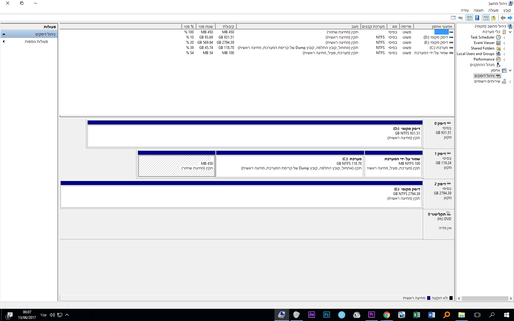Click the מערכת קבצים column header
Screen dimensions: 514x321
click(374, 27)
